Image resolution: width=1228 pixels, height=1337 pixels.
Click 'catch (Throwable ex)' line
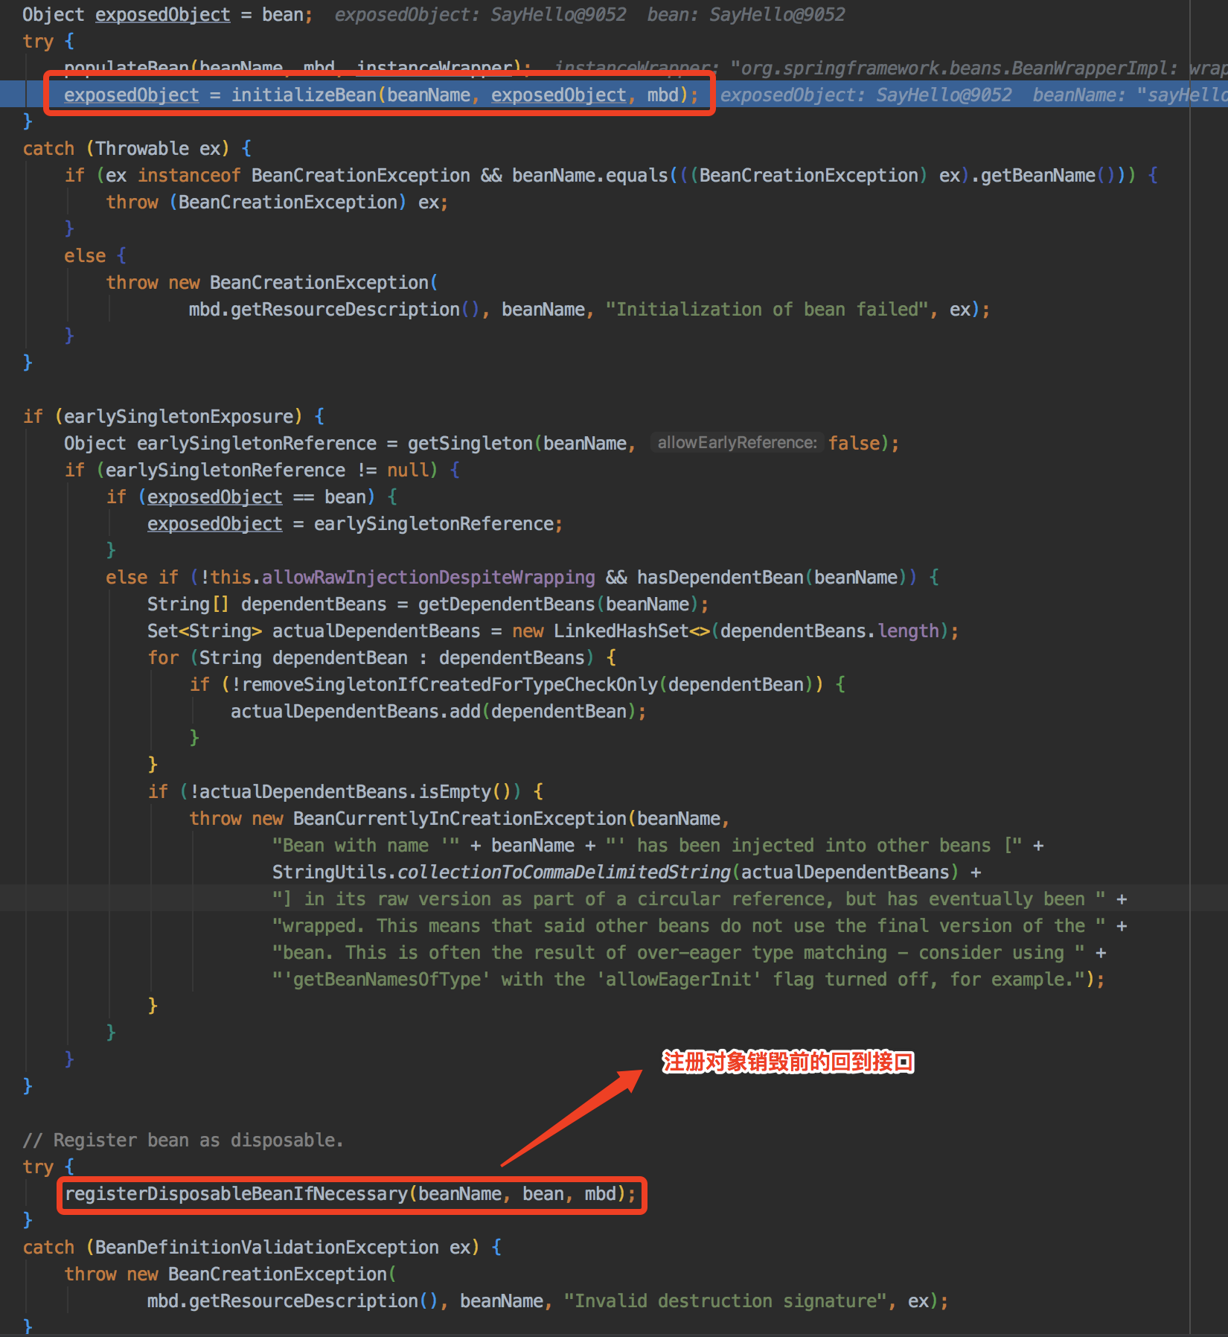(137, 149)
